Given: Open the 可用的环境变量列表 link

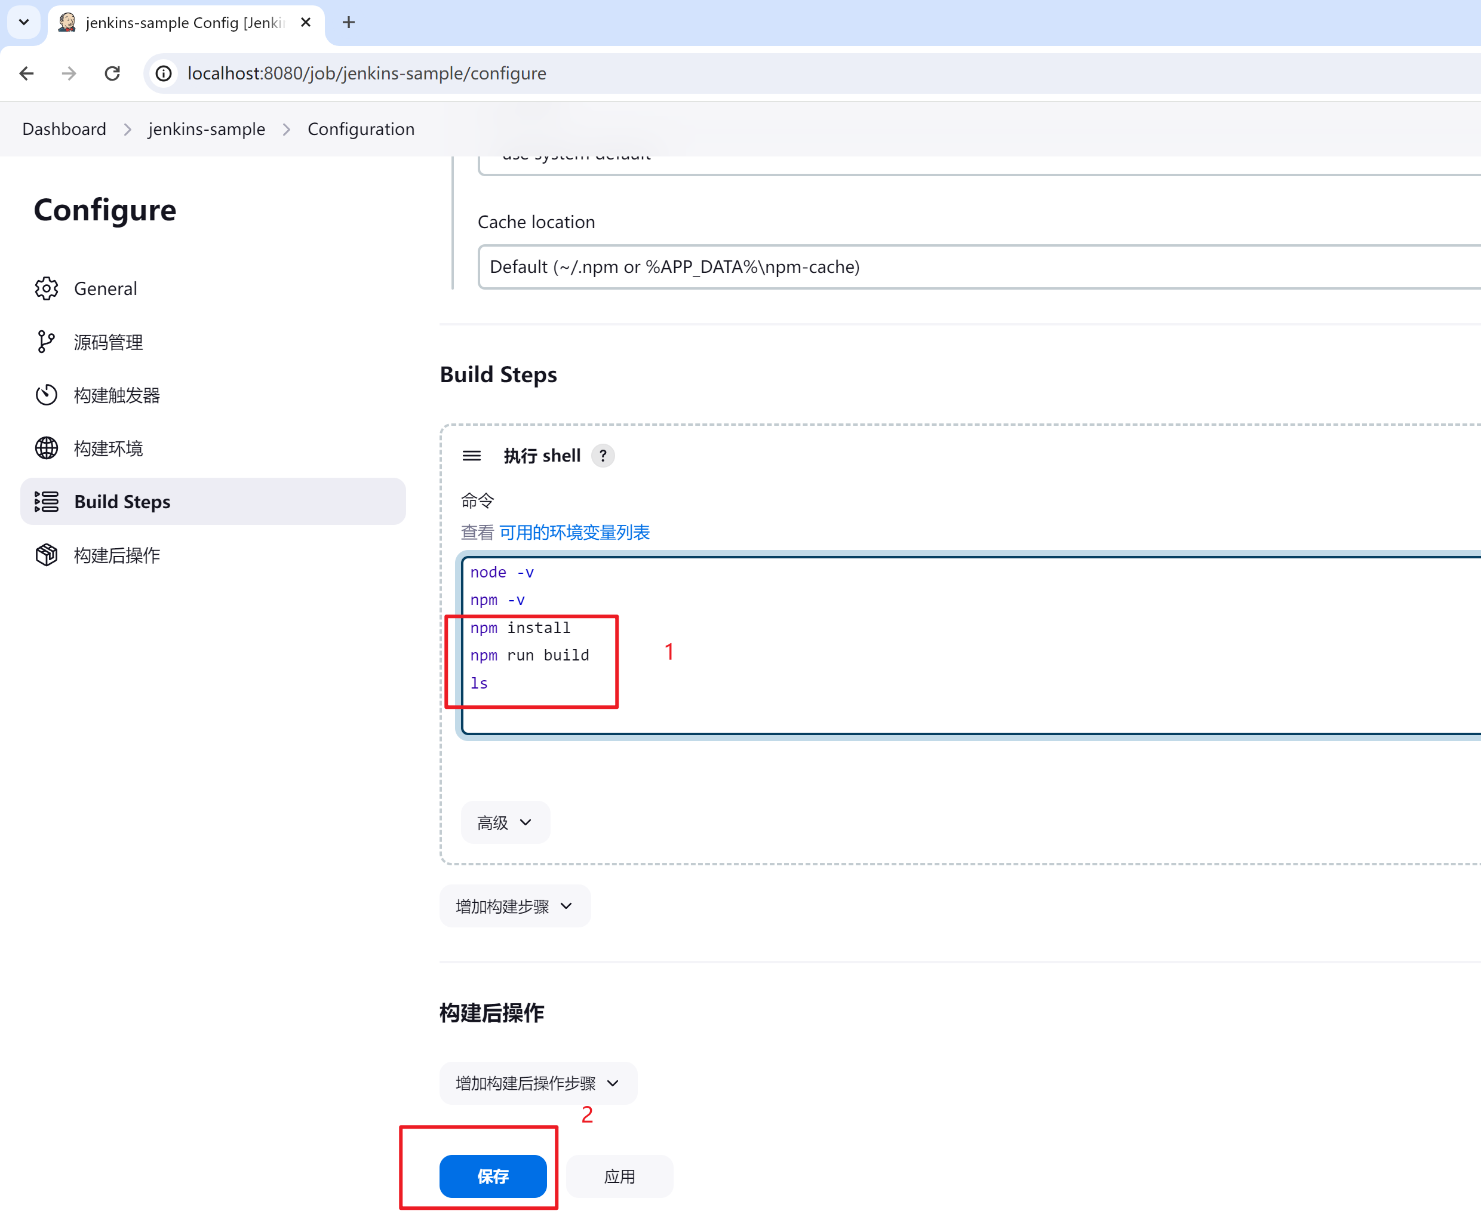Looking at the screenshot, I should pyautogui.click(x=574, y=533).
